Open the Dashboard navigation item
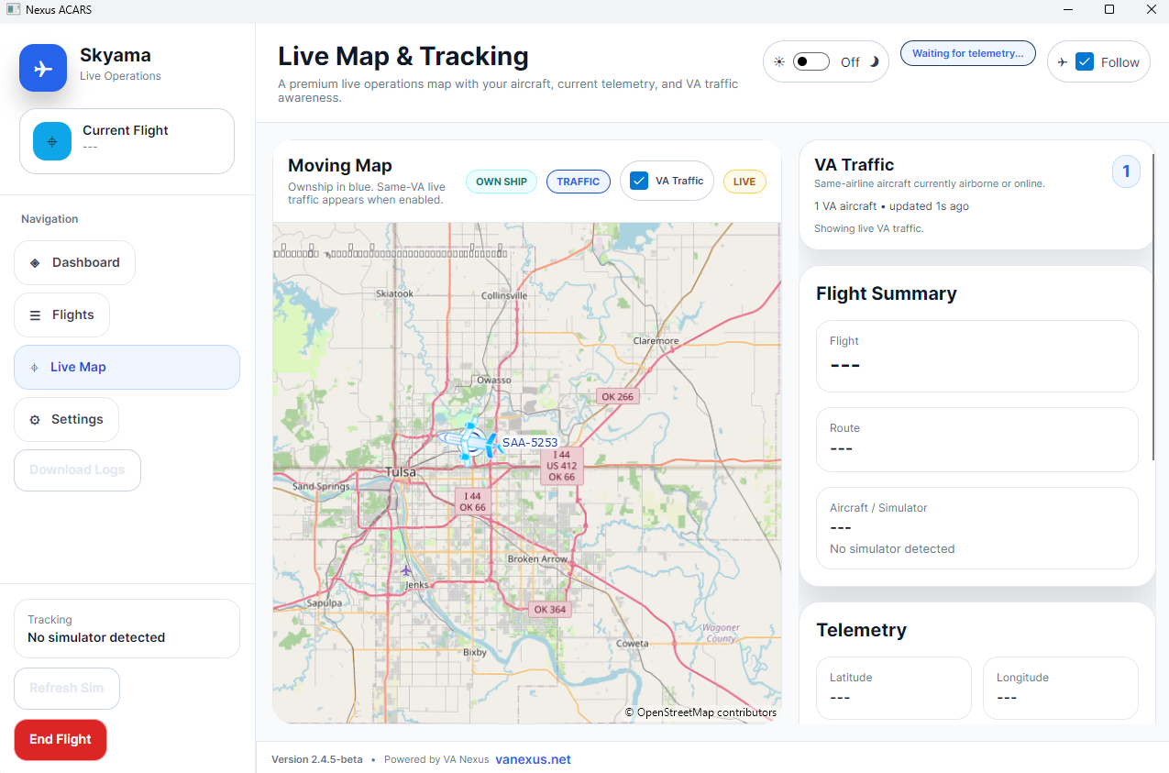This screenshot has width=1169, height=773. (74, 262)
